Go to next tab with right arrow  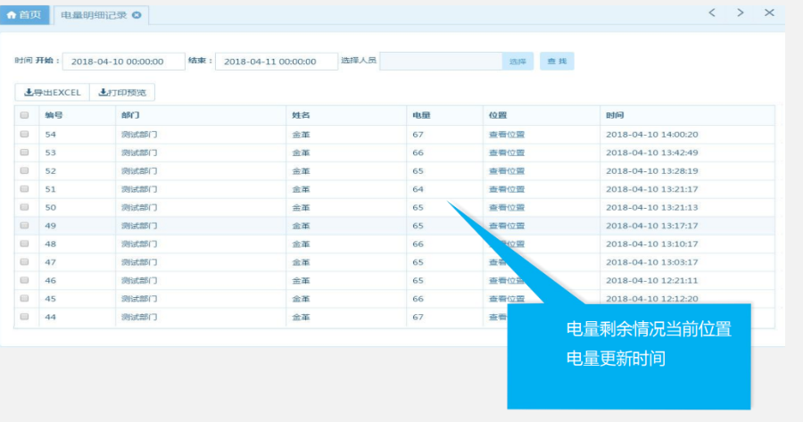741,12
